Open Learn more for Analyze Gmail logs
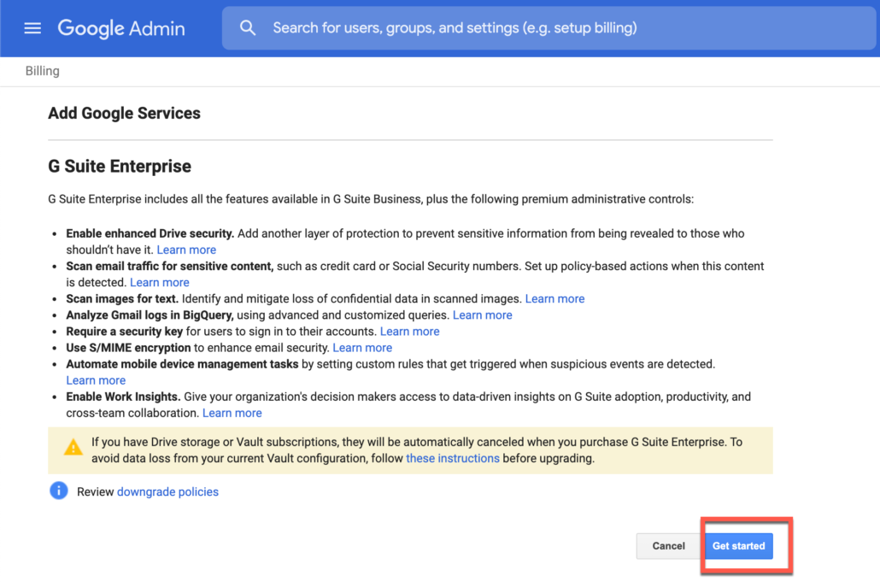Viewport: 880px width, 582px height. point(482,315)
